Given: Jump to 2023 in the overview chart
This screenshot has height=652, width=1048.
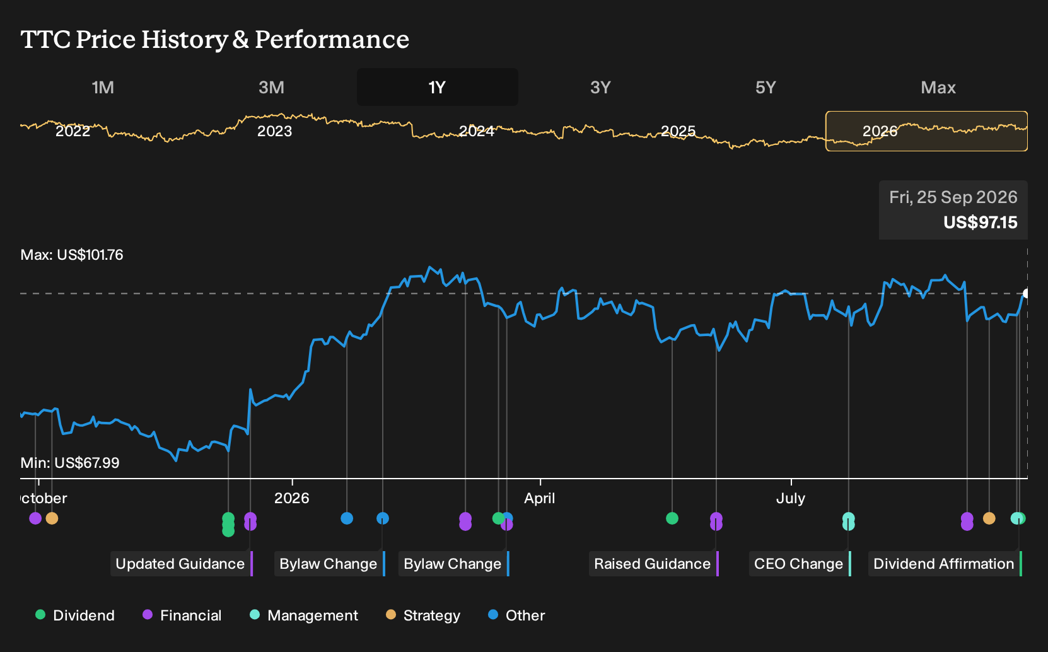Looking at the screenshot, I should coord(275,131).
